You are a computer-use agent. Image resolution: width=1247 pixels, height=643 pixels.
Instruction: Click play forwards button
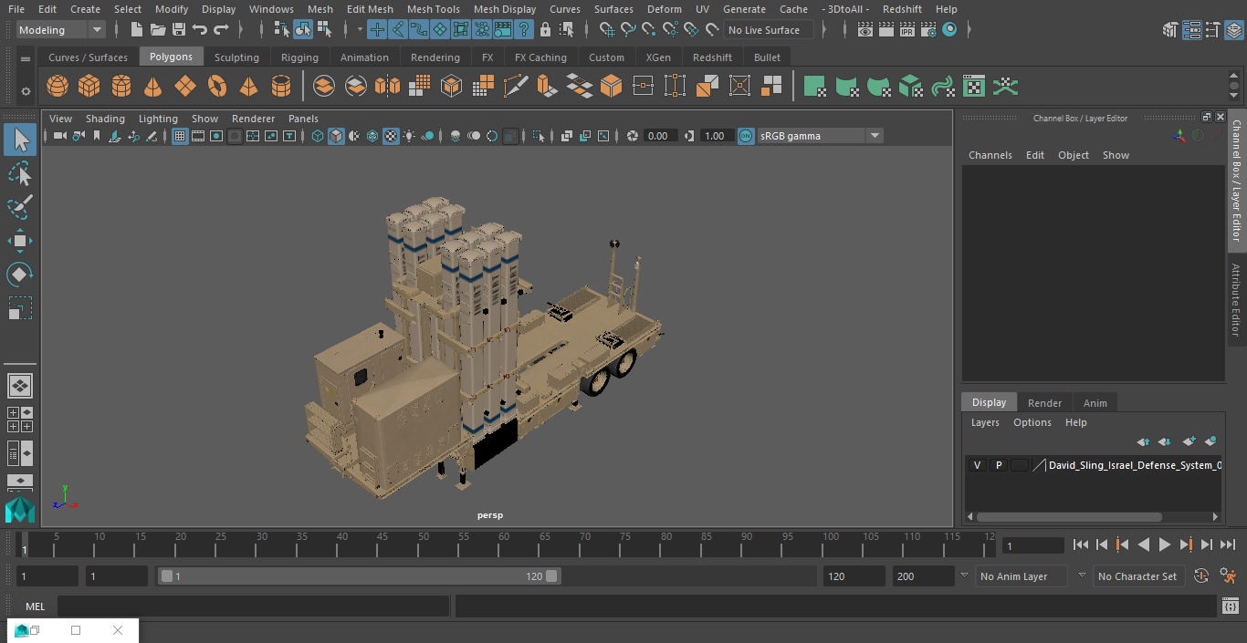pyautogui.click(x=1165, y=544)
